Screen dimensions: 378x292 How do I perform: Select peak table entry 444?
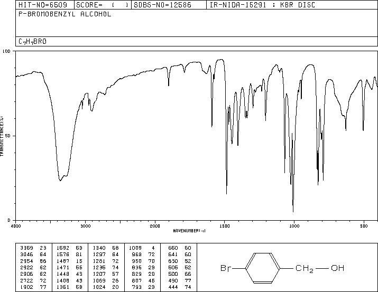[173, 287]
